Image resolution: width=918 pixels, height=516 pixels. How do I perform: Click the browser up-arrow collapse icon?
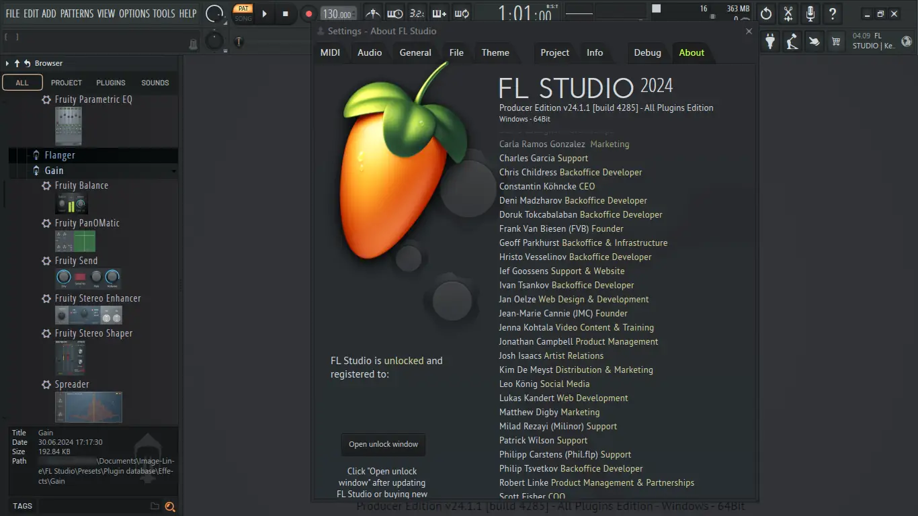pyautogui.click(x=17, y=63)
